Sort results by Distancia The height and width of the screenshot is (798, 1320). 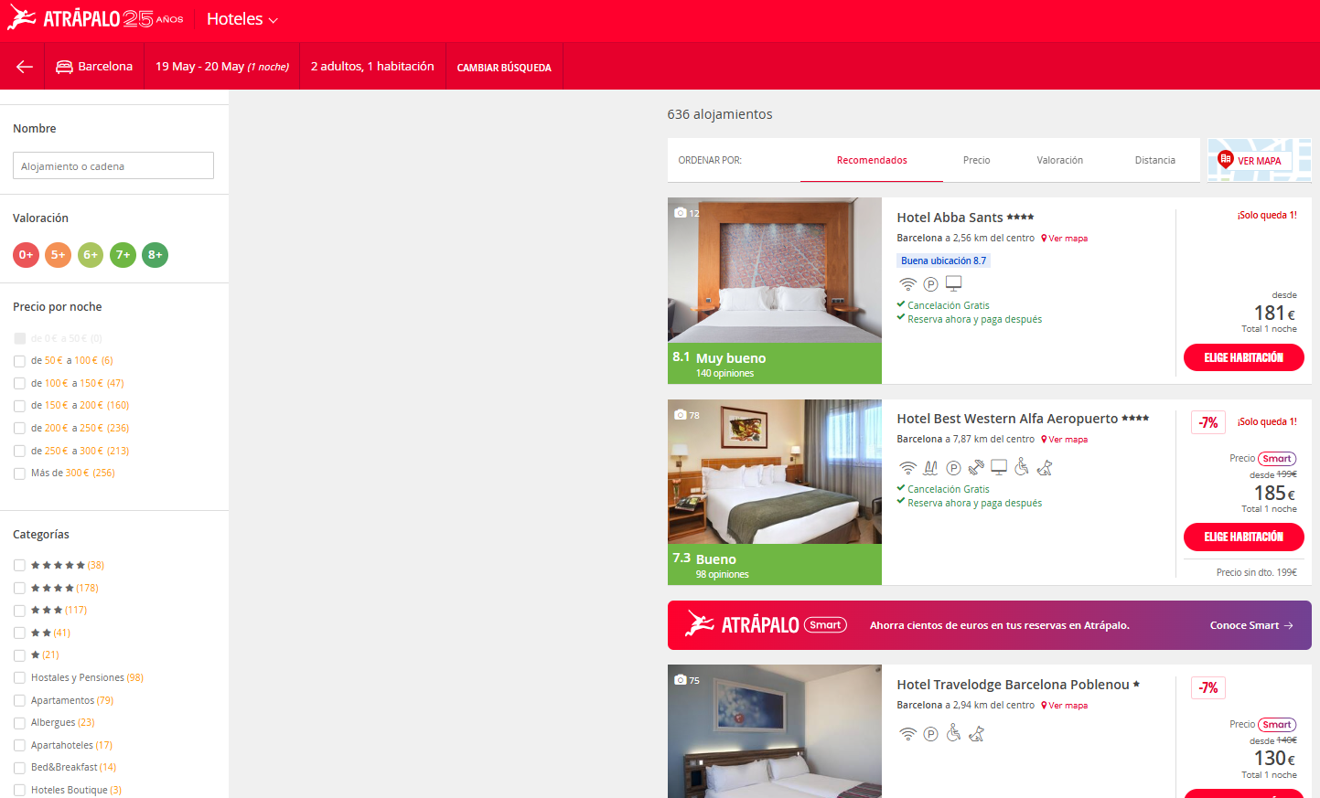pos(1154,160)
